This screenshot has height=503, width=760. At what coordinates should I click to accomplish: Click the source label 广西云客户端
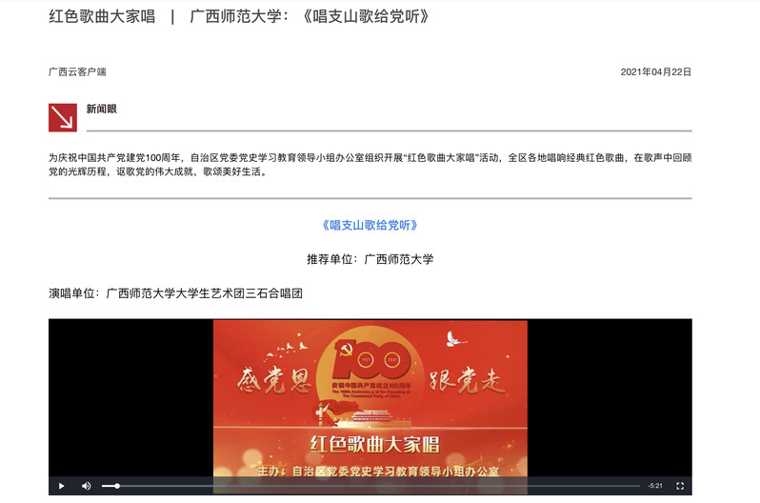77,71
